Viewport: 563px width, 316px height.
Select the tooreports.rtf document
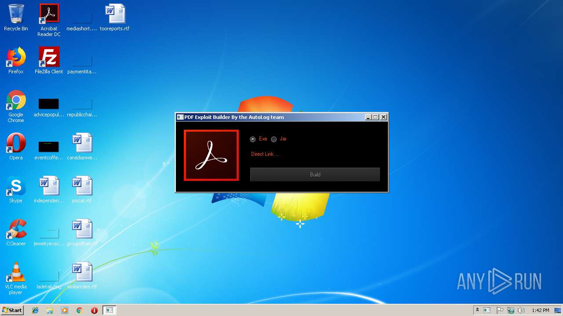pyautogui.click(x=115, y=18)
